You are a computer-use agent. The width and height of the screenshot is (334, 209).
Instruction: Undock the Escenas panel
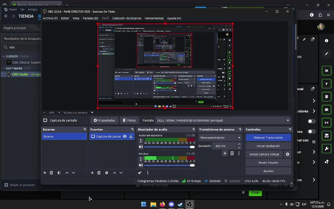85,129
